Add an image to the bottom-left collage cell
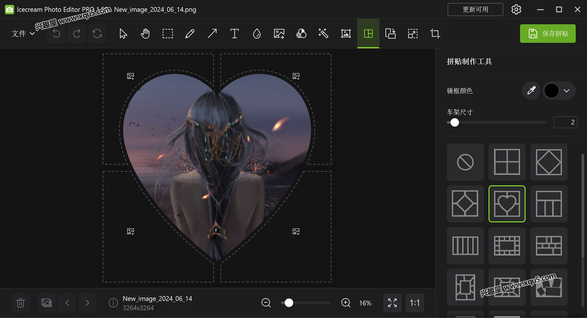 (x=131, y=232)
